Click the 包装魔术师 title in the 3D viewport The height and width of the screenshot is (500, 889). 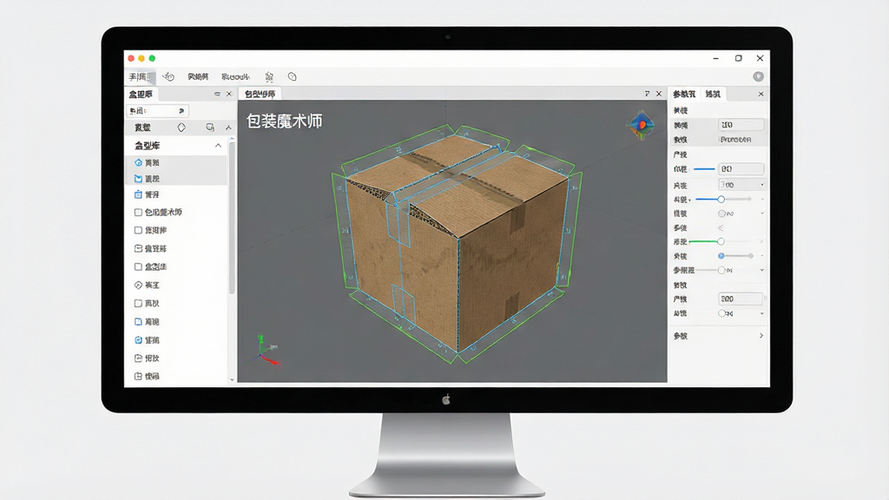(285, 121)
